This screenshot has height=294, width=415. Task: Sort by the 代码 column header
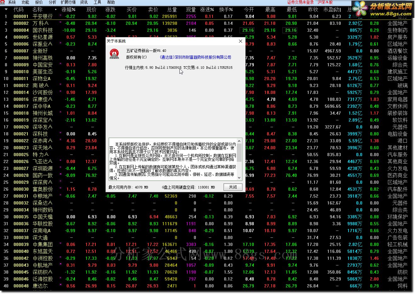(19, 9)
